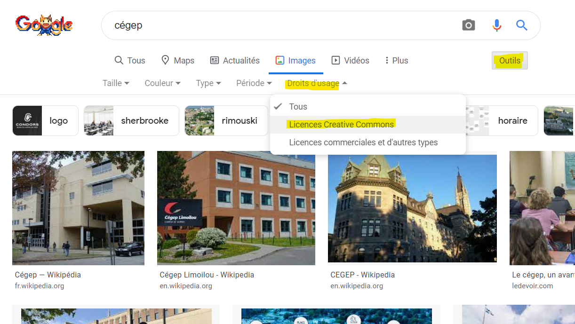Viewport: 575px width, 324px height.
Task: Open search by image camera icon
Action: click(x=468, y=25)
